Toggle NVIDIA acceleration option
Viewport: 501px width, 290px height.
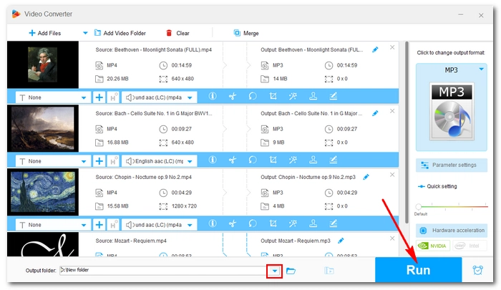[433, 246]
